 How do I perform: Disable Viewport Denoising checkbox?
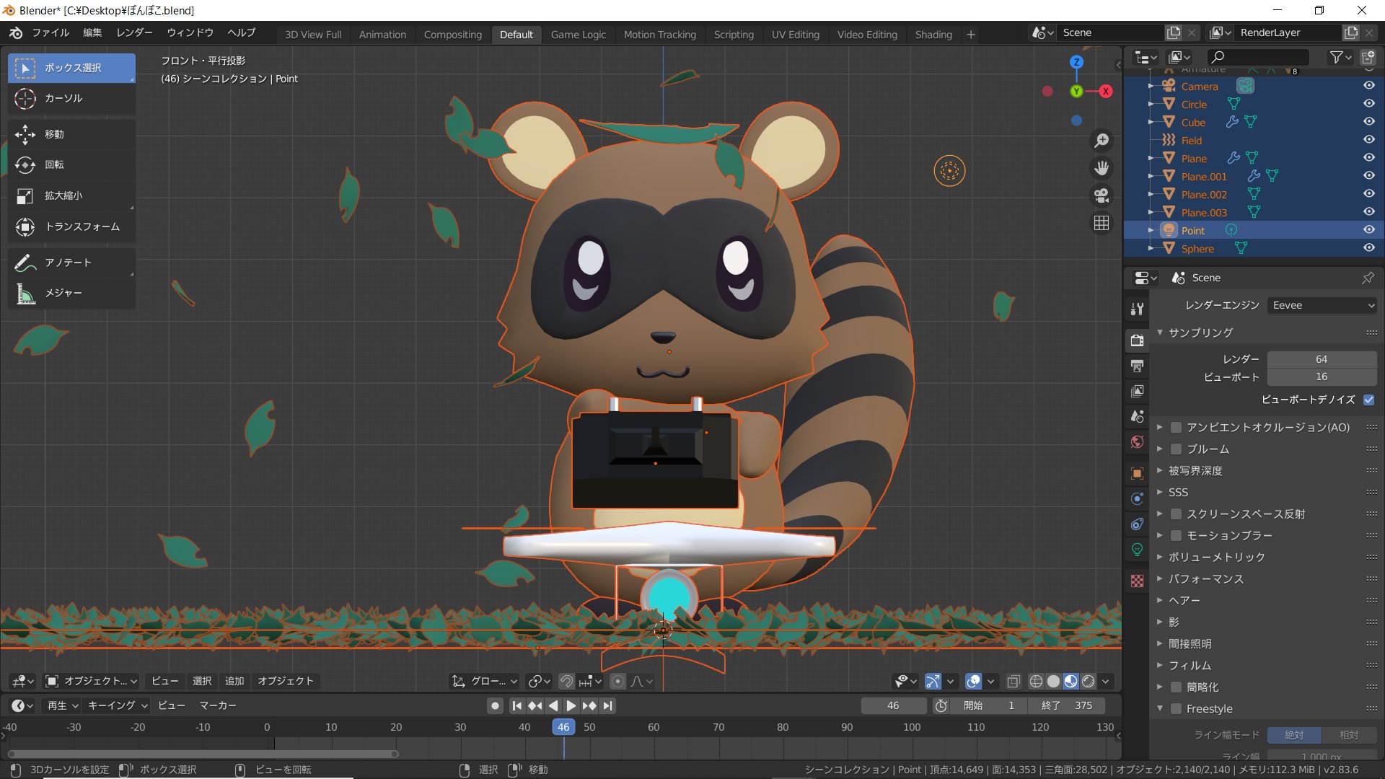(x=1368, y=399)
